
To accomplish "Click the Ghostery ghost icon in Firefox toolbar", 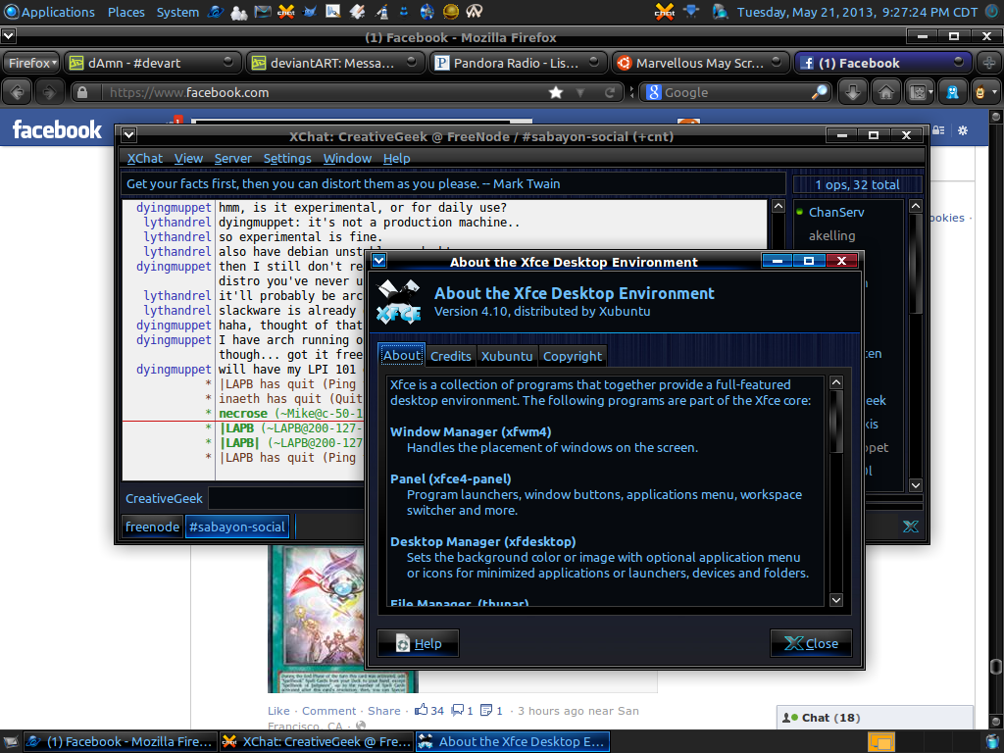I will [951, 91].
